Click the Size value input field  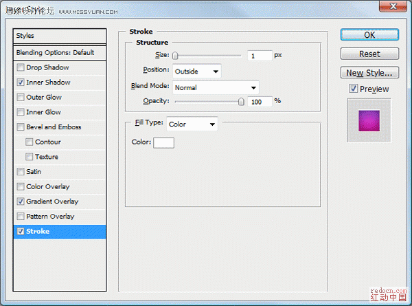260,56
